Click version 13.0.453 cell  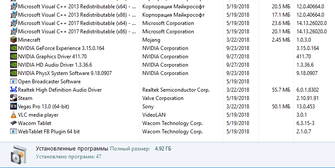click(306, 107)
